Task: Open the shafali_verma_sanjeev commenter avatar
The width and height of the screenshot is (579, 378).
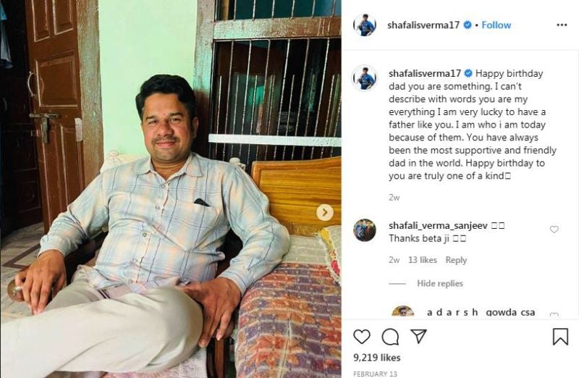Action: click(365, 230)
